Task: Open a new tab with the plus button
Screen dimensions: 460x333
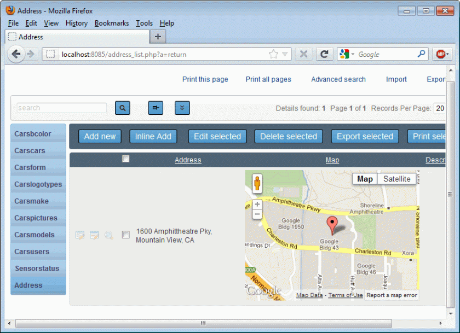Action: pos(158,37)
